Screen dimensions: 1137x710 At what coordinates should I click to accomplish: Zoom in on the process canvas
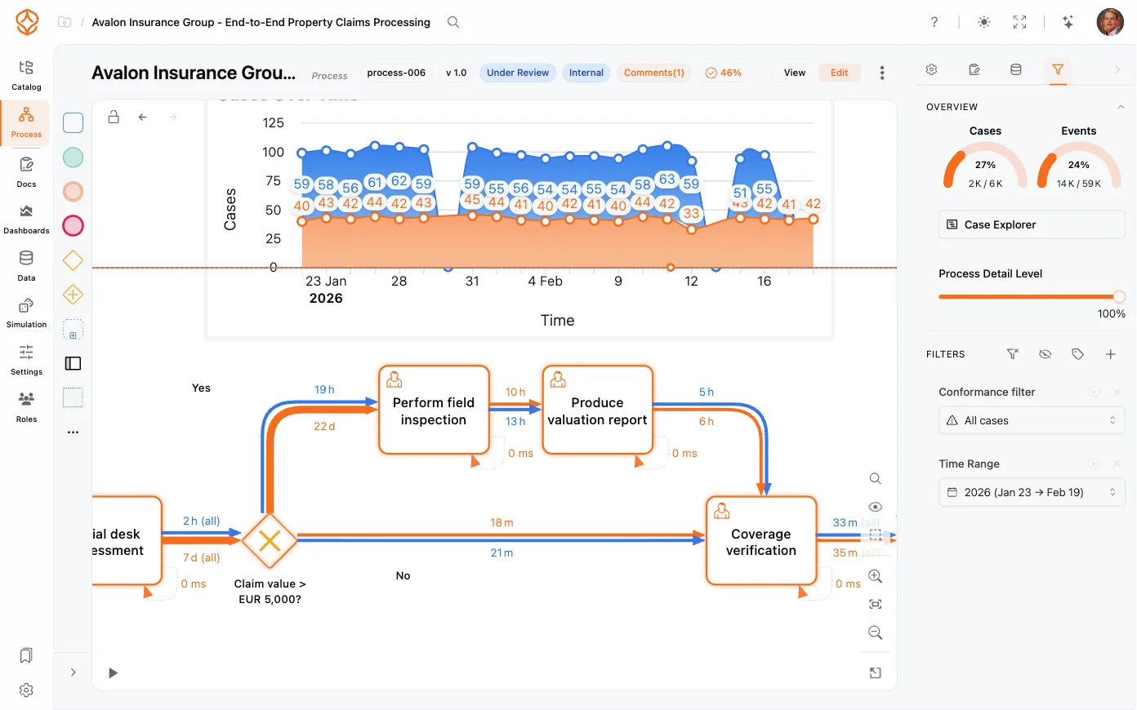[x=876, y=576]
